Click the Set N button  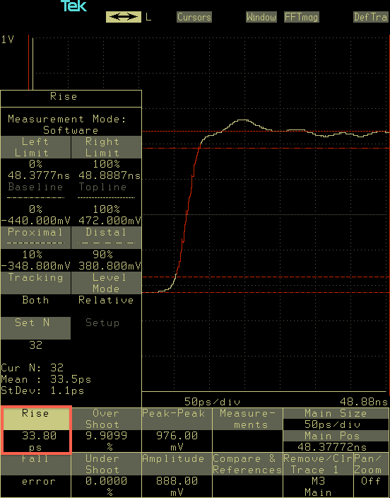(x=35, y=328)
